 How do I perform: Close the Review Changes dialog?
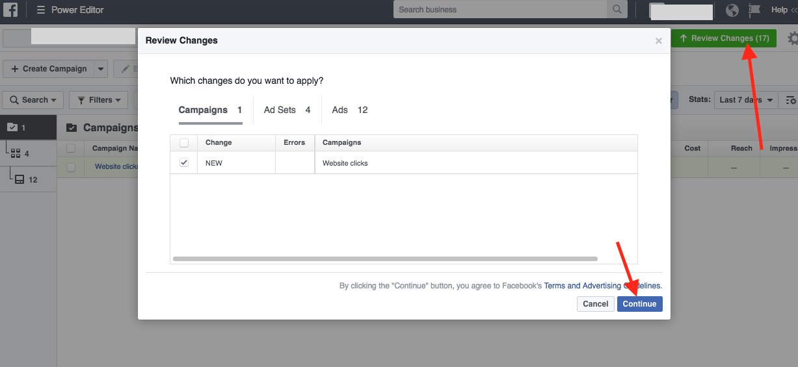tap(659, 41)
